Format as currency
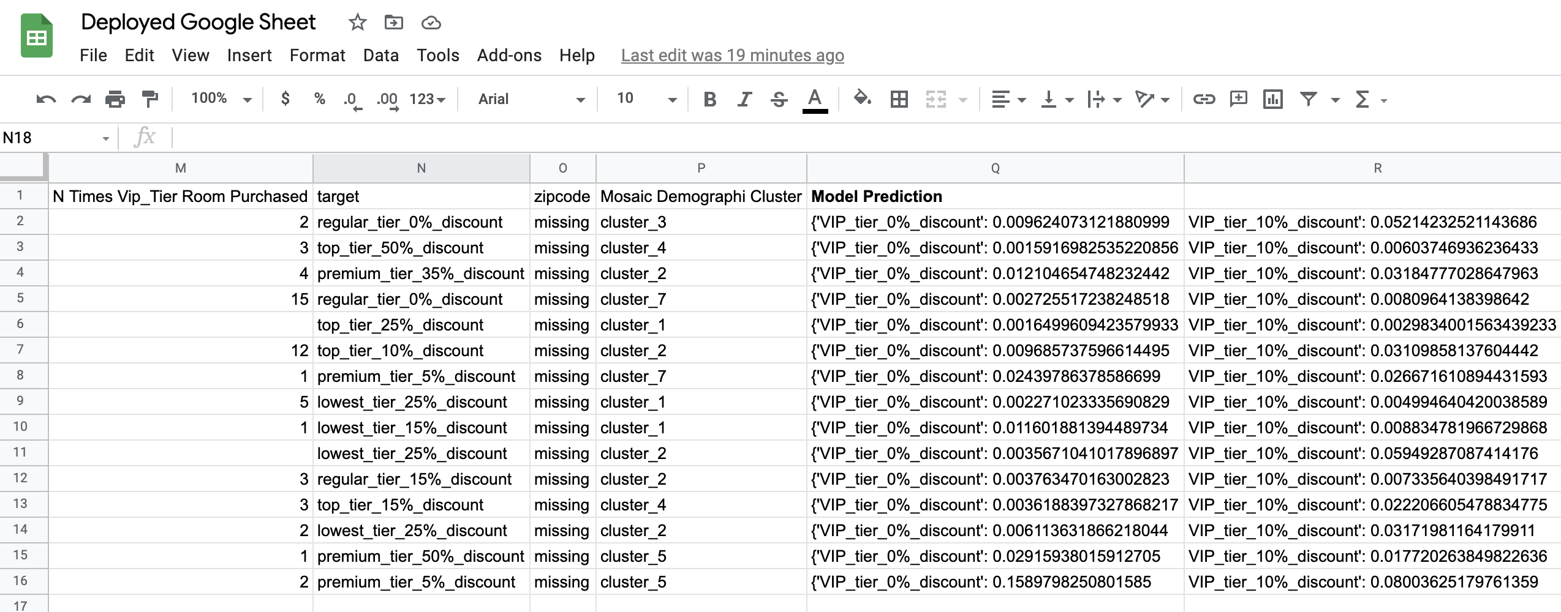This screenshot has height=612, width=1561. pos(284,99)
